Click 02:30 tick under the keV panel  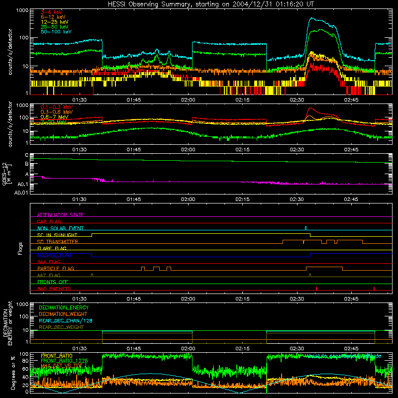click(297, 100)
